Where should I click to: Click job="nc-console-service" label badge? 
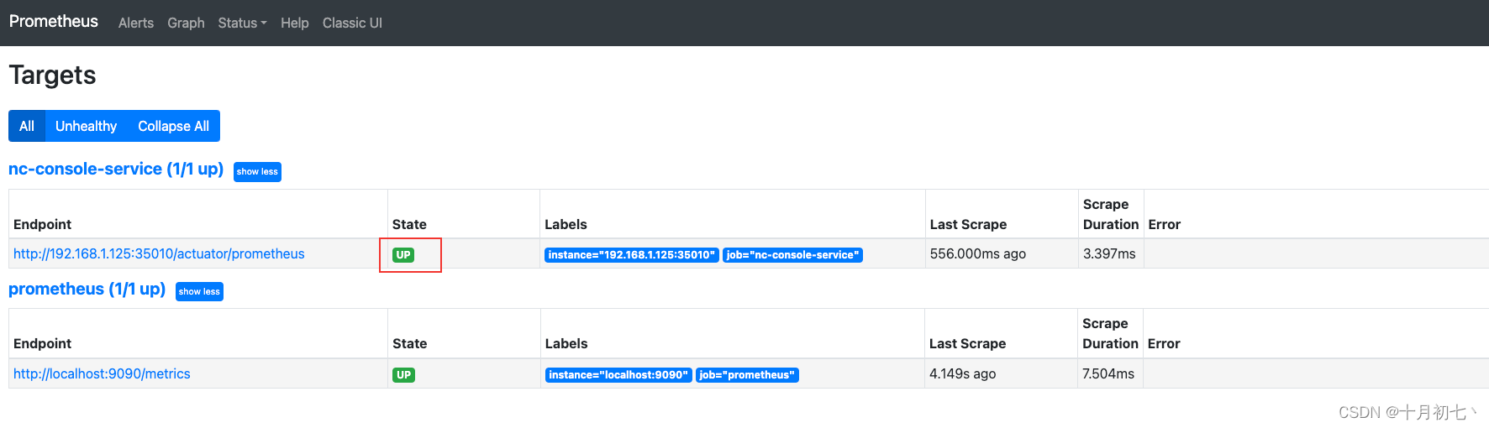(x=792, y=254)
